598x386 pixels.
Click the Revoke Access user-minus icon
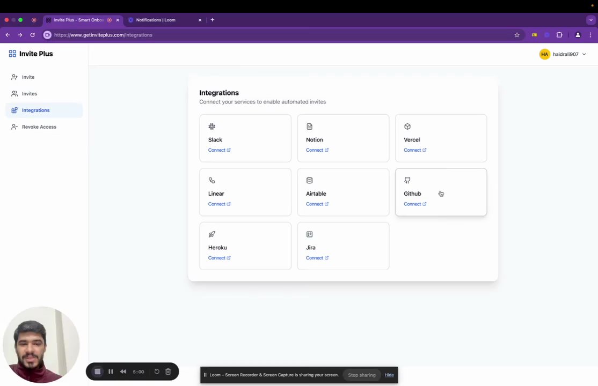(14, 127)
